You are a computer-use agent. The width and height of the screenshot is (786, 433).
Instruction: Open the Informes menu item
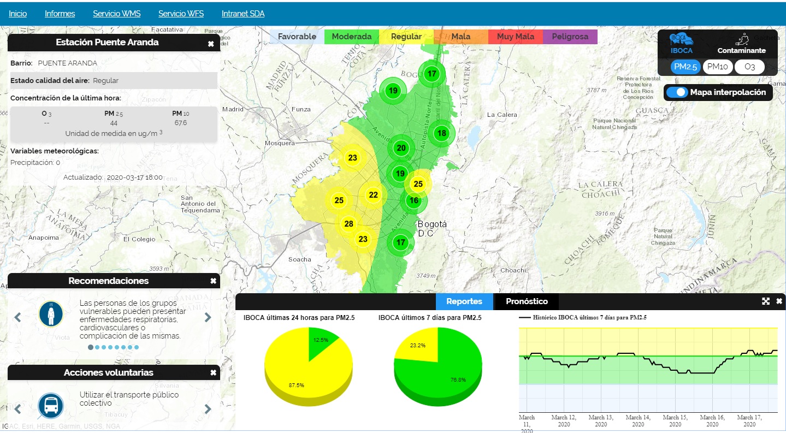[x=60, y=14]
